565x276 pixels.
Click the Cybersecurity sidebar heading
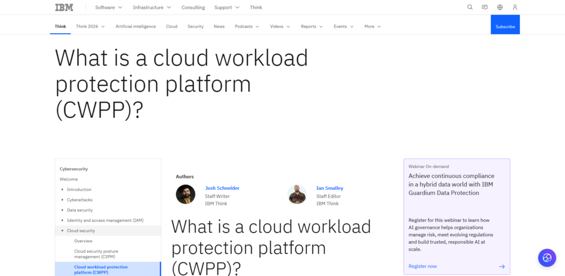click(74, 169)
